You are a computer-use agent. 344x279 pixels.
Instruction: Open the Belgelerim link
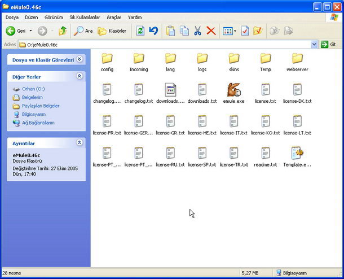[32, 97]
